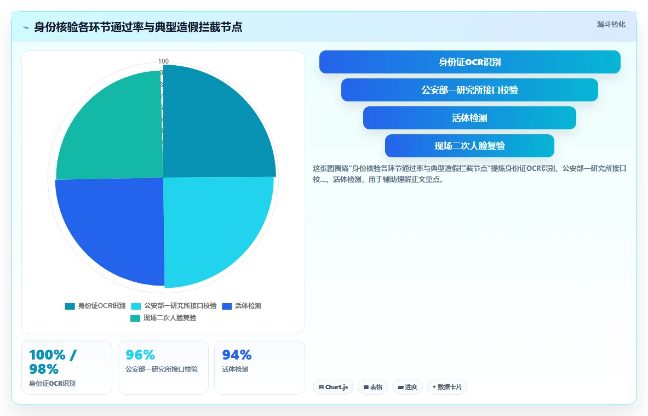Click the icon inside the Chart.js tag

[321, 387]
